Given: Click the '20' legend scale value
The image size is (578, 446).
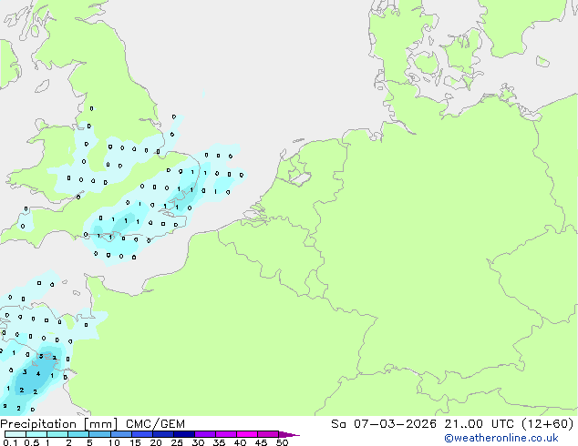Looking at the screenshot, I should (x=156, y=442).
